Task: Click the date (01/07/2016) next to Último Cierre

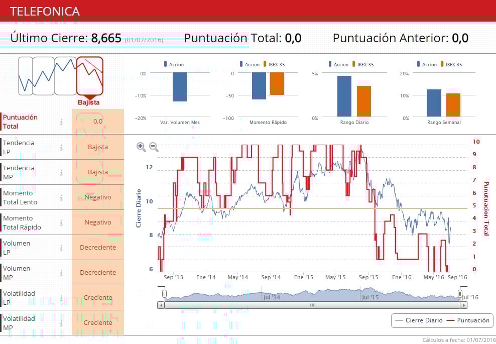Action: pos(144,40)
